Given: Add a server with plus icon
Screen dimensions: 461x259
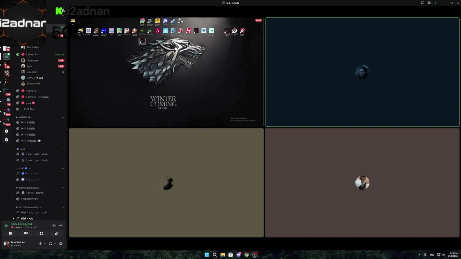Looking at the screenshot, I should click(x=6, y=131).
